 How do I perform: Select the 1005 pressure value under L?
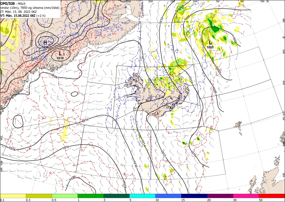click(210, 47)
